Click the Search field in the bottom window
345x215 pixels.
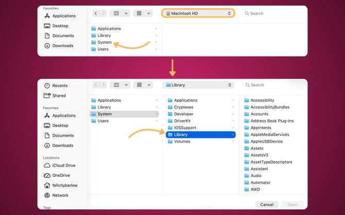pyautogui.click(x=274, y=85)
